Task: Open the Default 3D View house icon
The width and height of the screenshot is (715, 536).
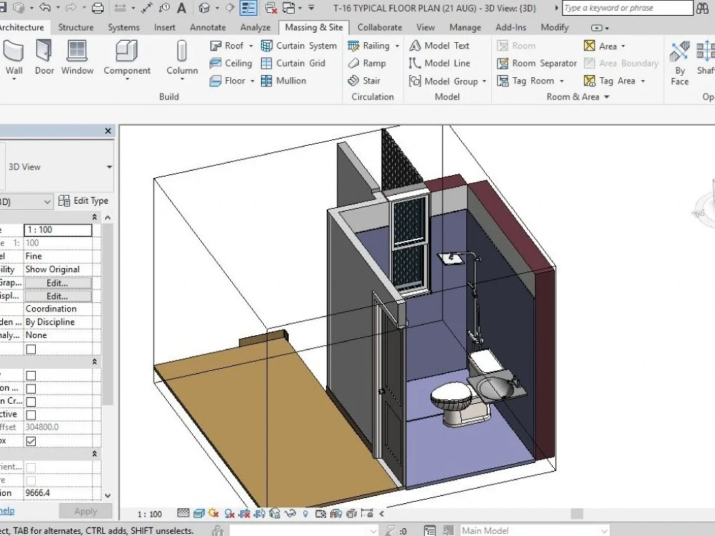Action: (204, 8)
